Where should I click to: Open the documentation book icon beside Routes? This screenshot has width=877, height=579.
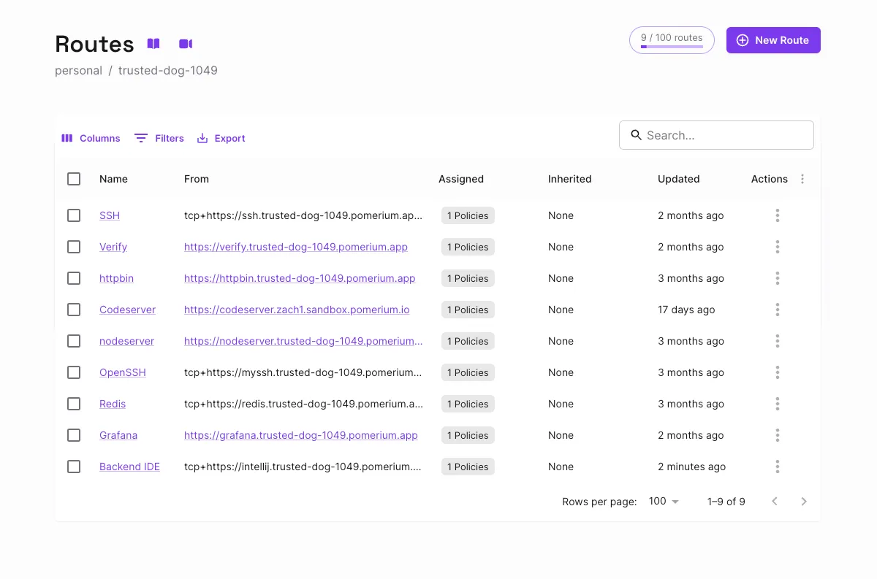(153, 44)
